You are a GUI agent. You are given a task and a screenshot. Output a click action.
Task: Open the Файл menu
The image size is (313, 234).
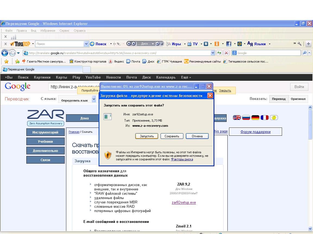(9, 30)
